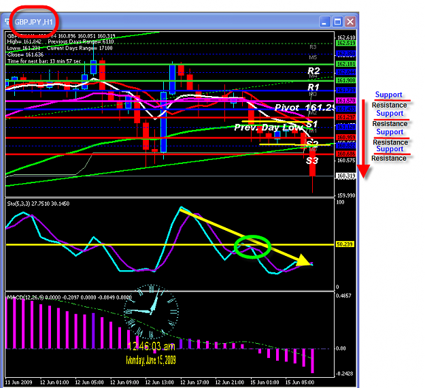The width and height of the screenshot is (425, 388).
Task: Click the yellow 50.239 stochastic level tag
Action: (345, 244)
